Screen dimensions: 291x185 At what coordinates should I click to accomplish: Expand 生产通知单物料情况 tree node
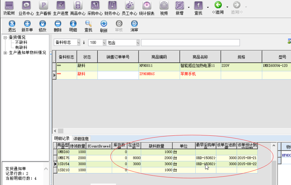(x=5, y=53)
